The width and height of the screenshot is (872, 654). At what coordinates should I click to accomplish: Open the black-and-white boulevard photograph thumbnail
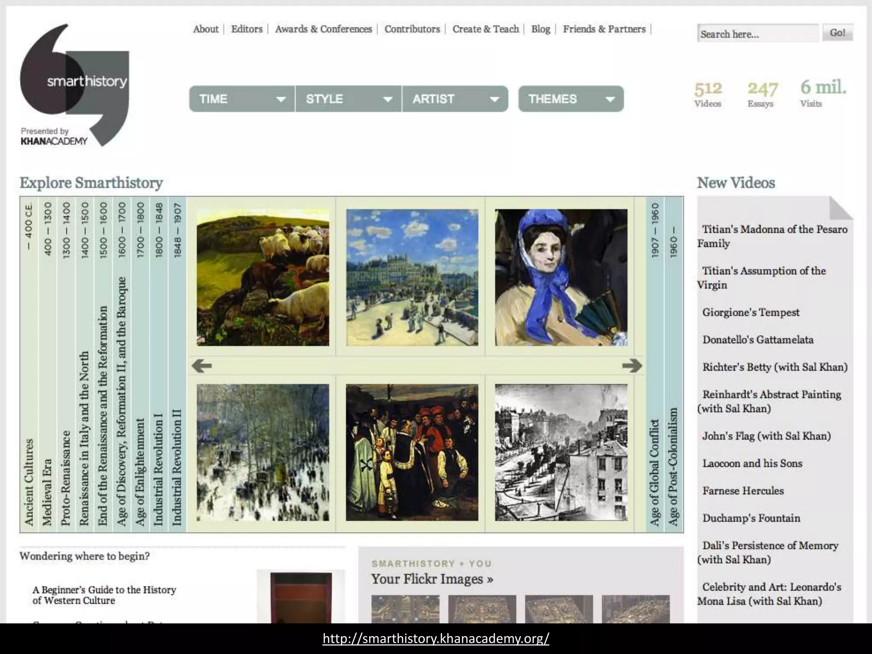(x=561, y=452)
